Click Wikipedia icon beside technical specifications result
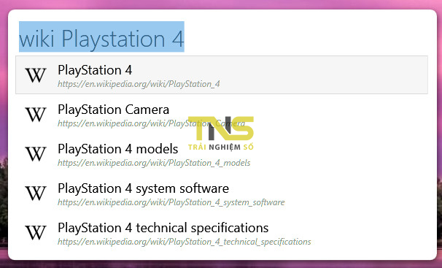Viewport: 442px width, 268px height. 36,233
